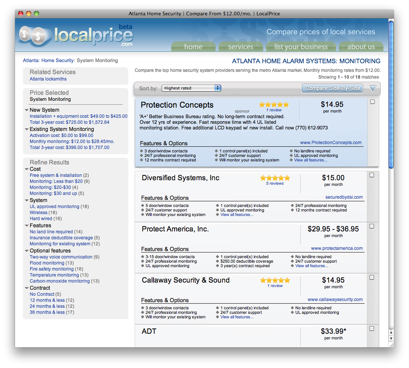Click Home Security breadcrumb link
This screenshot has height=368, width=409.
tap(58, 61)
